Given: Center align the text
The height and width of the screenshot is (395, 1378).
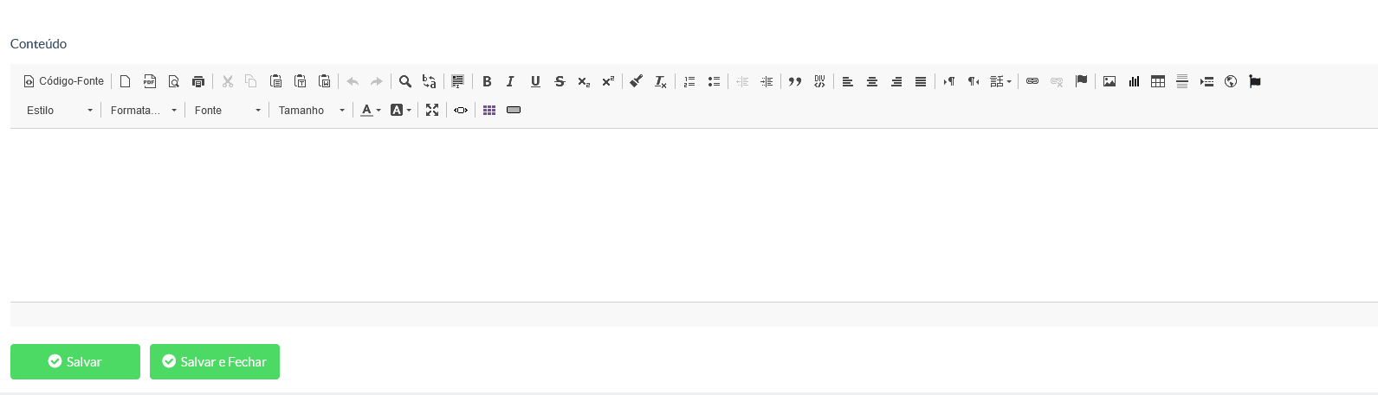Looking at the screenshot, I should tap(872, 81).
